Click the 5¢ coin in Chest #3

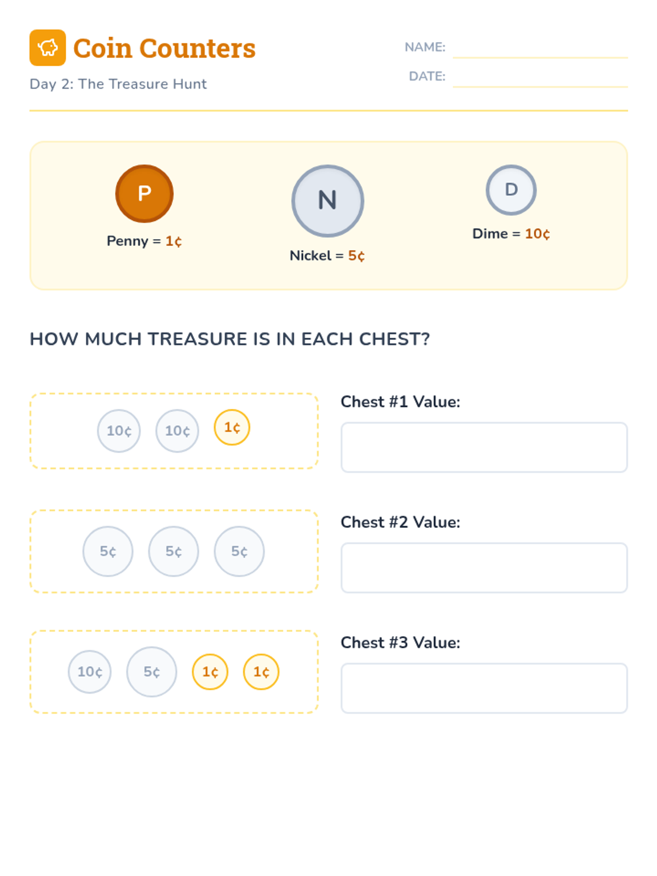coord(152,672)
